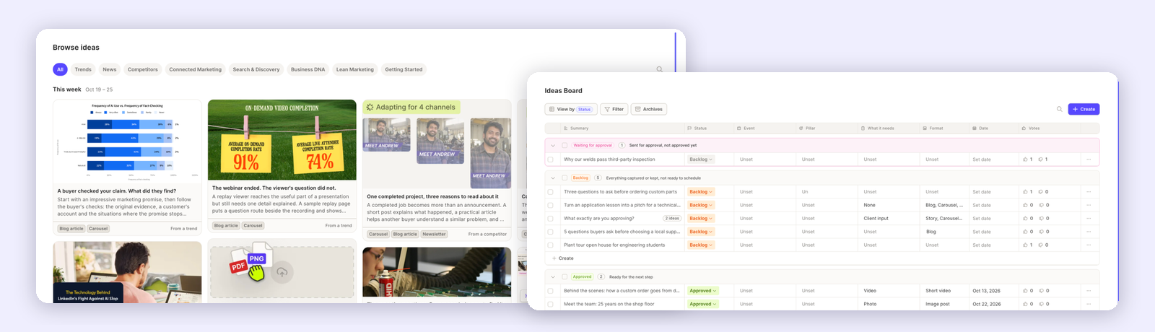Open Approved status dropdown for 'Behind the scenes'
Viewport: 1155px width, 332px height.
pos(703,291)
